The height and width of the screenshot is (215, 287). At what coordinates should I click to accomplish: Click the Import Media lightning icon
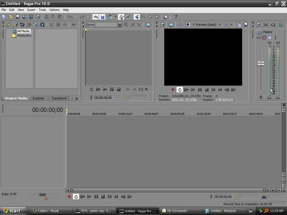[x=9, y=25]
